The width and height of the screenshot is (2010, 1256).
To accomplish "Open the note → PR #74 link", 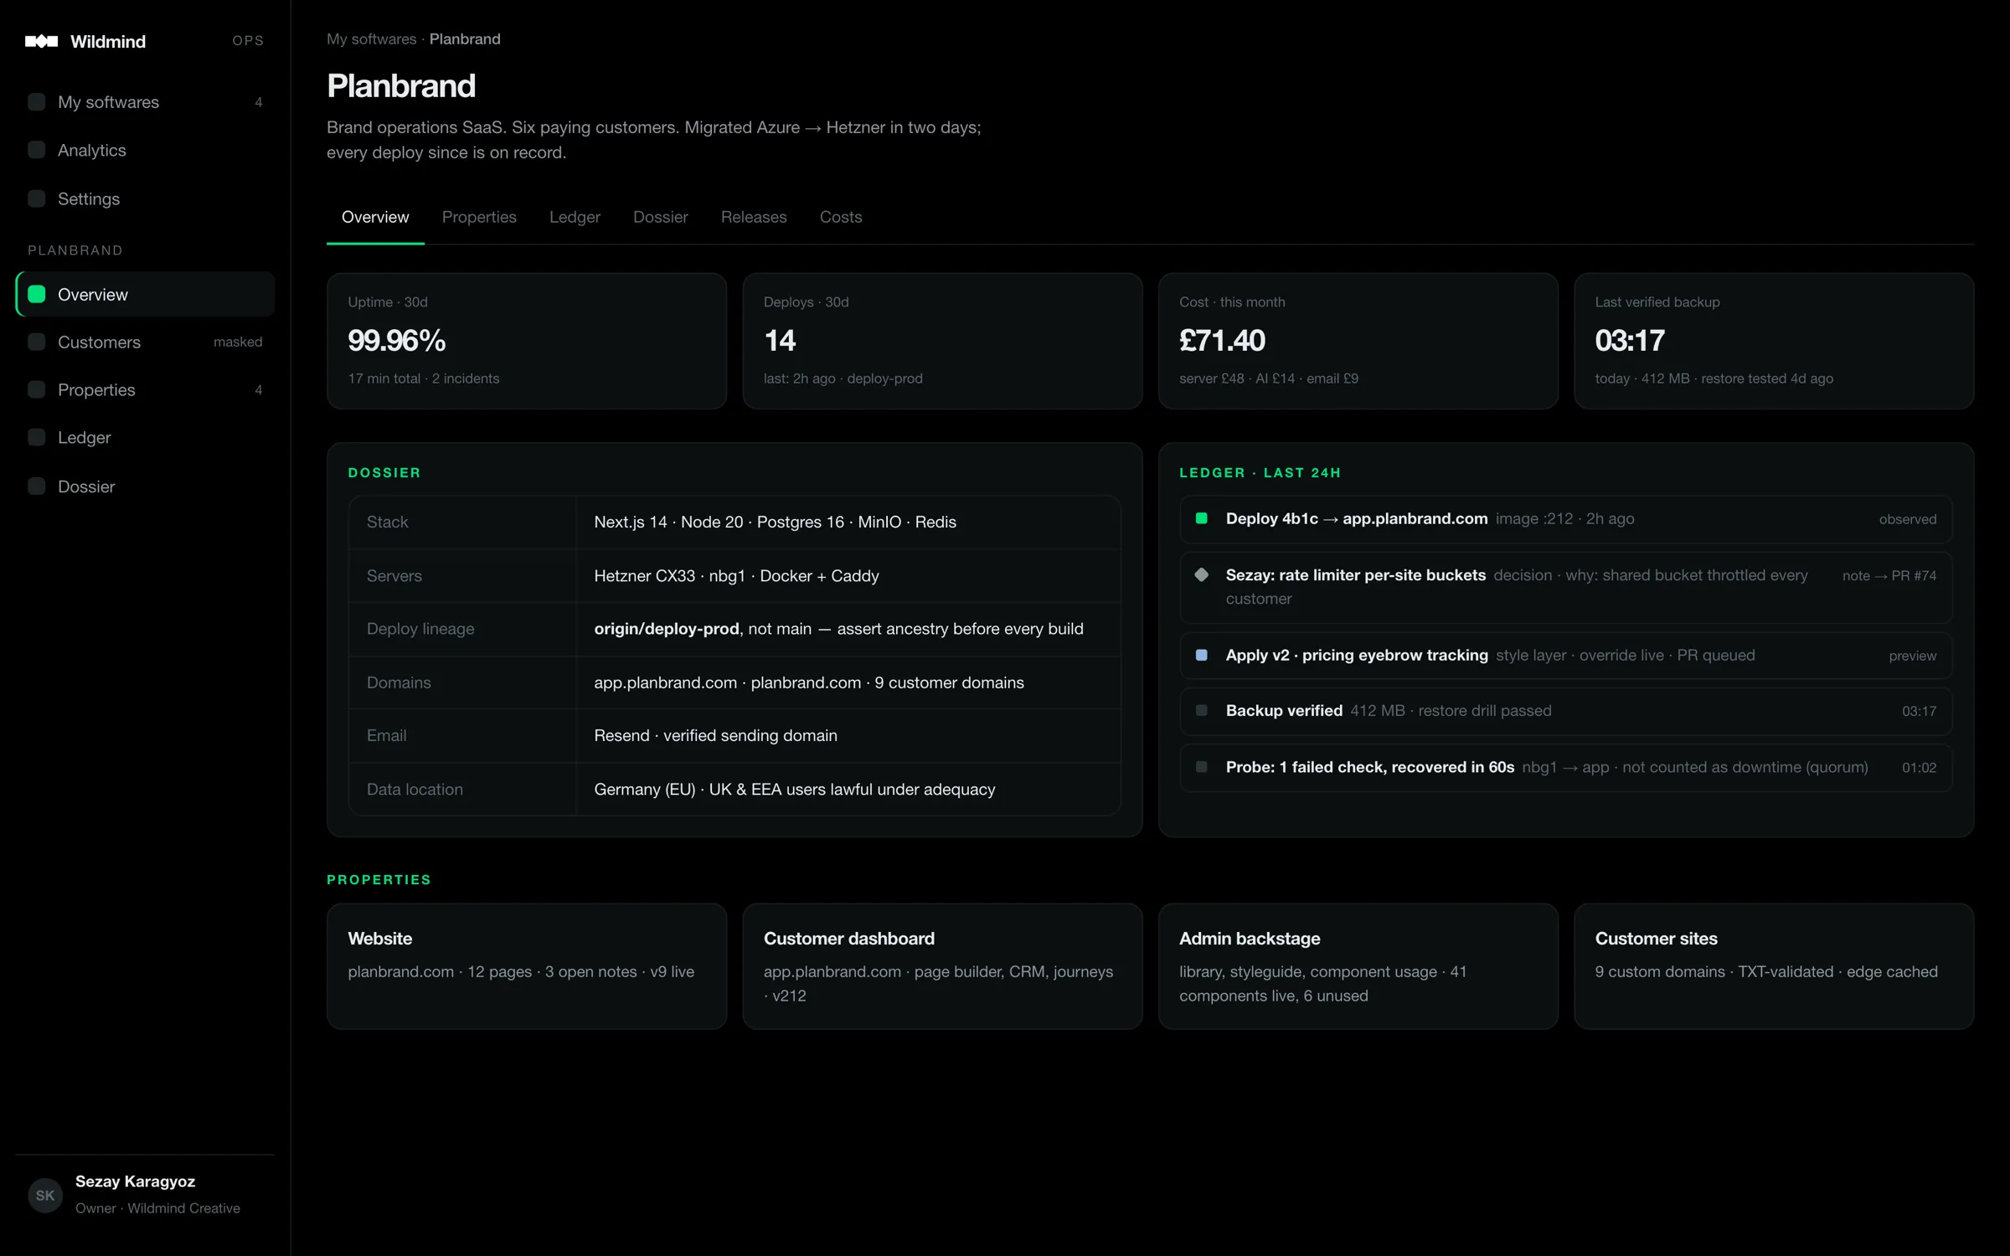I will pos(1889,575).
